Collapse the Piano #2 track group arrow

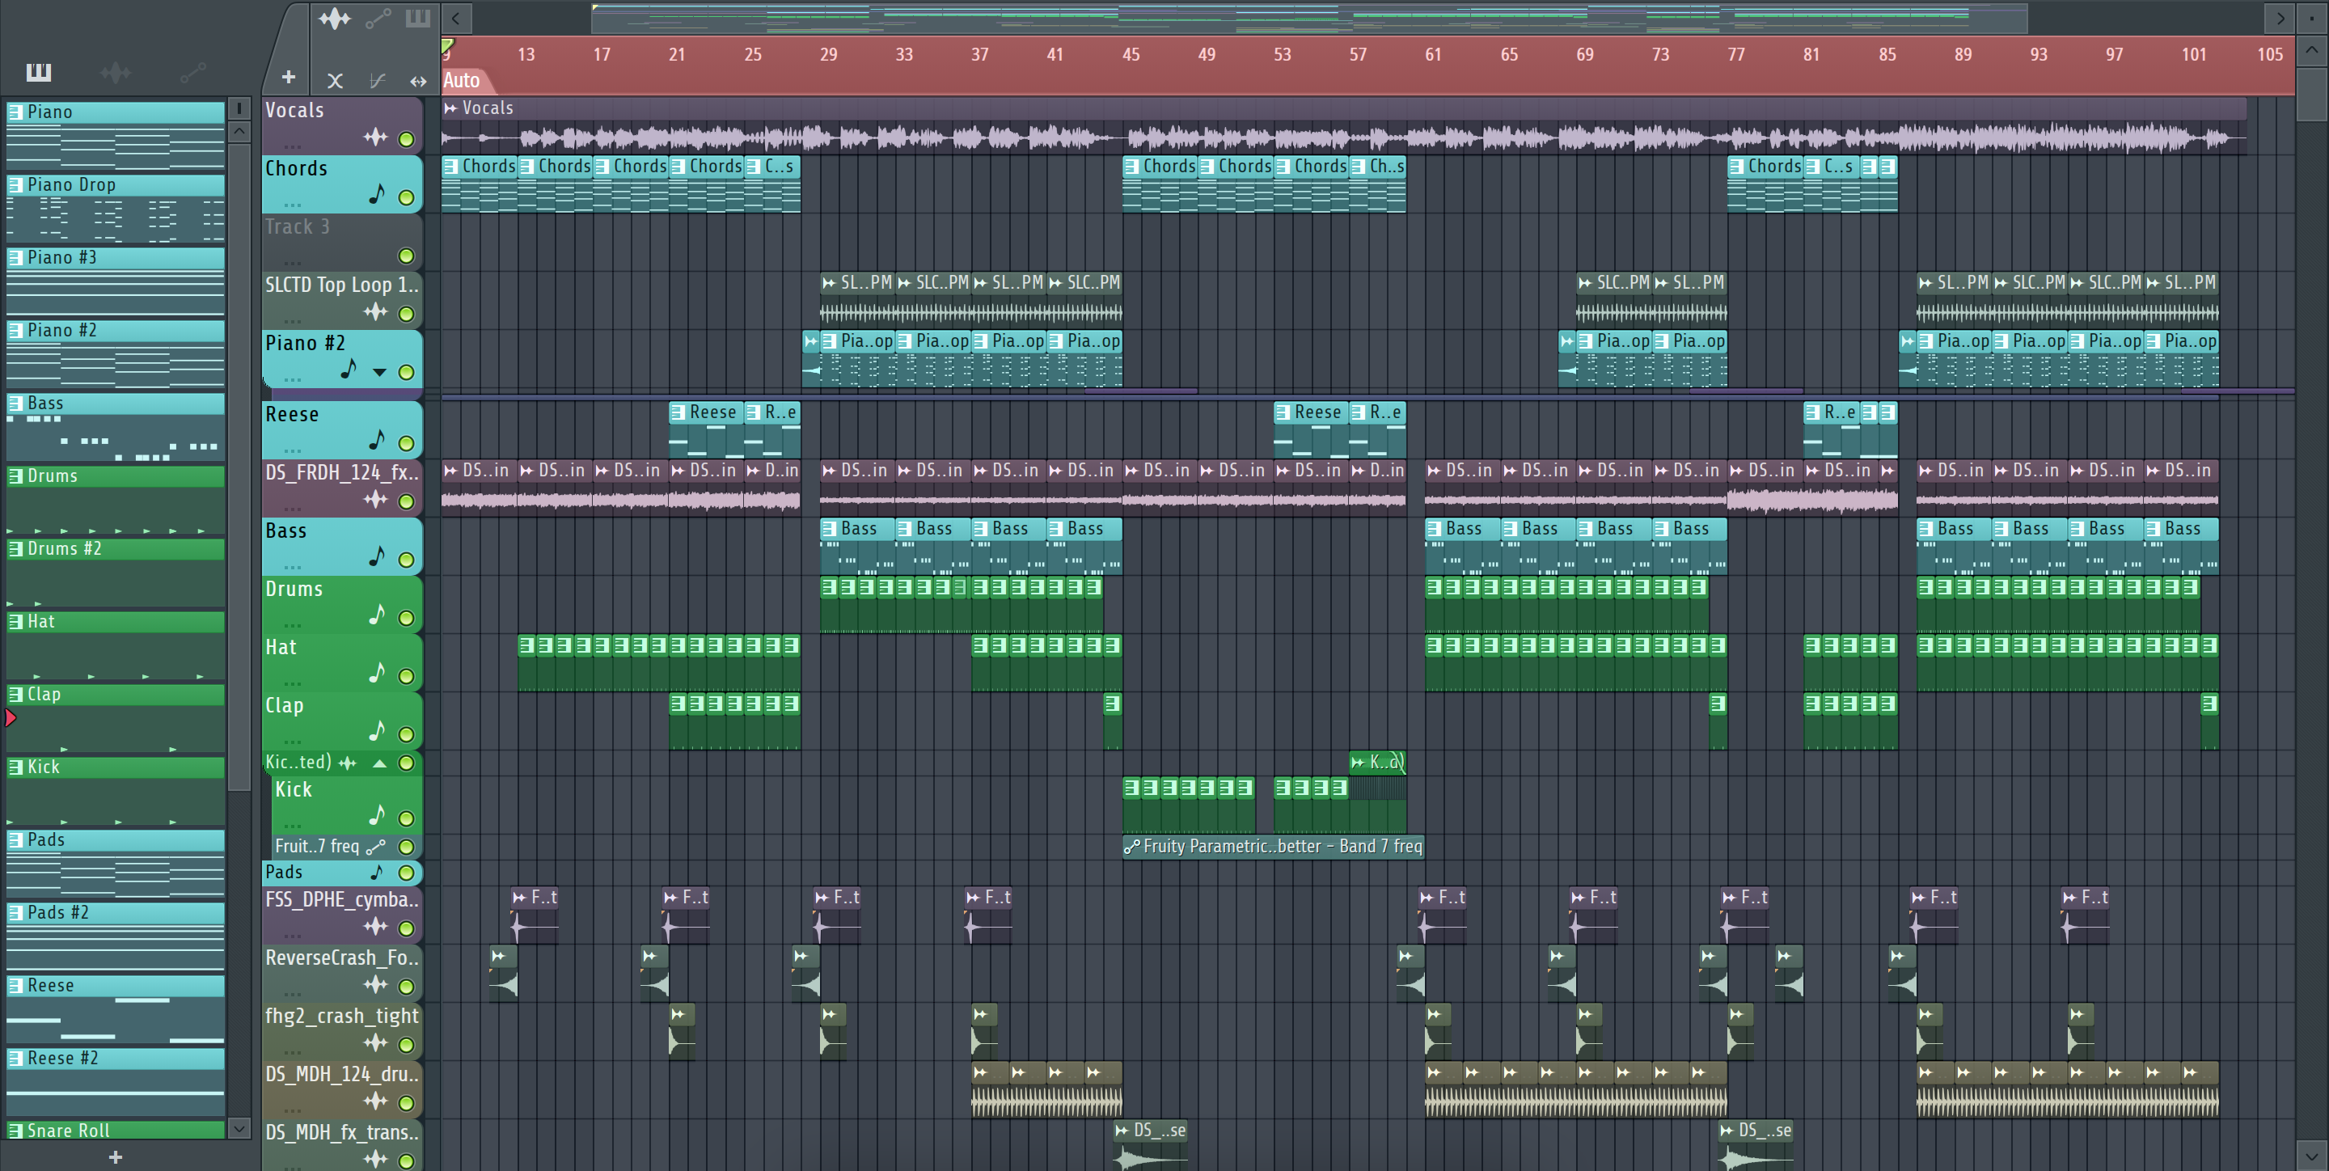380,373
